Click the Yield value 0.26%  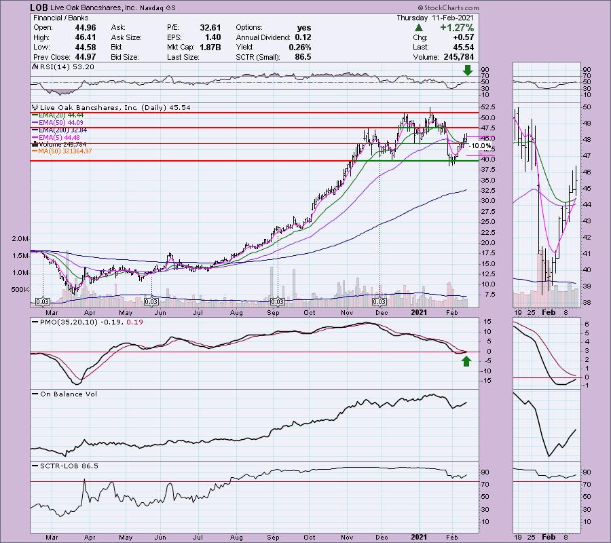pyautogui.click(x=299, y=47)
